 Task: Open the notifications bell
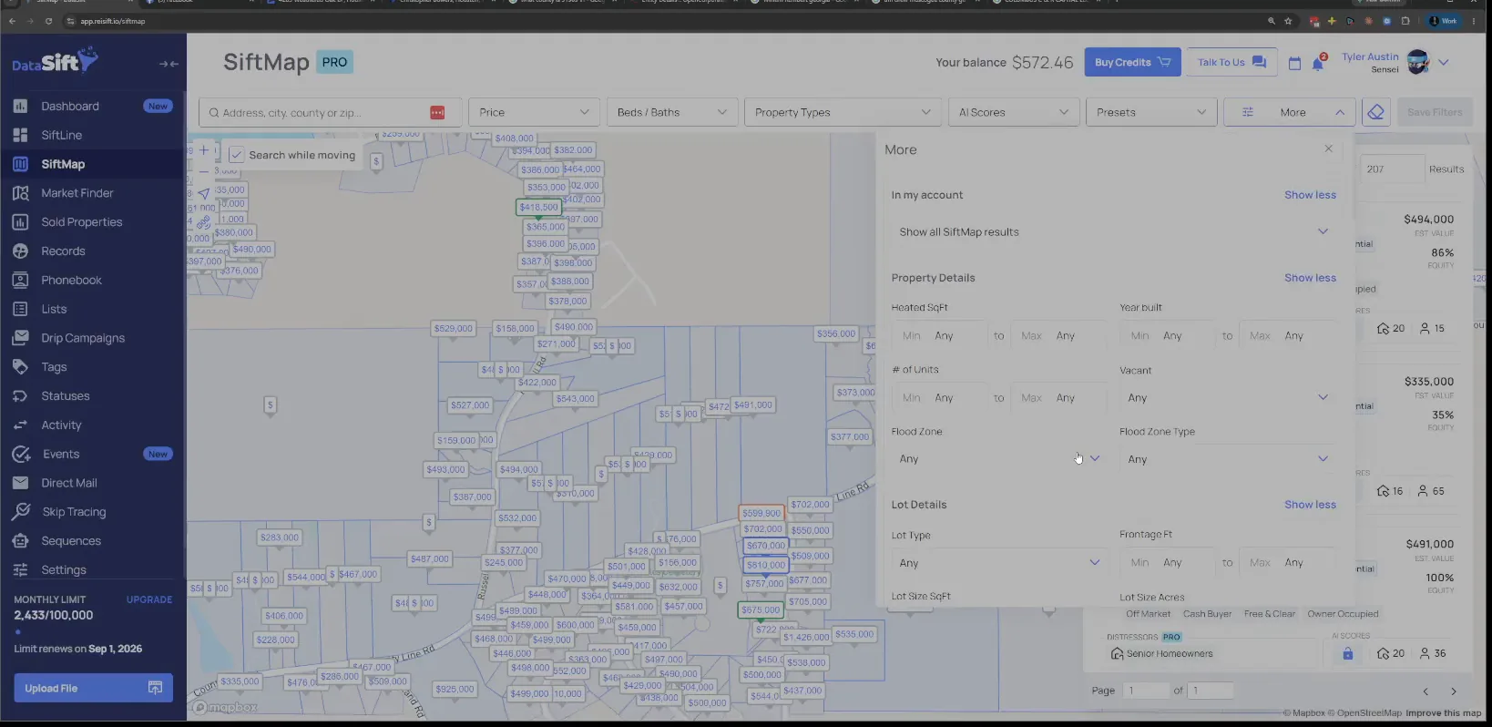1317,64
